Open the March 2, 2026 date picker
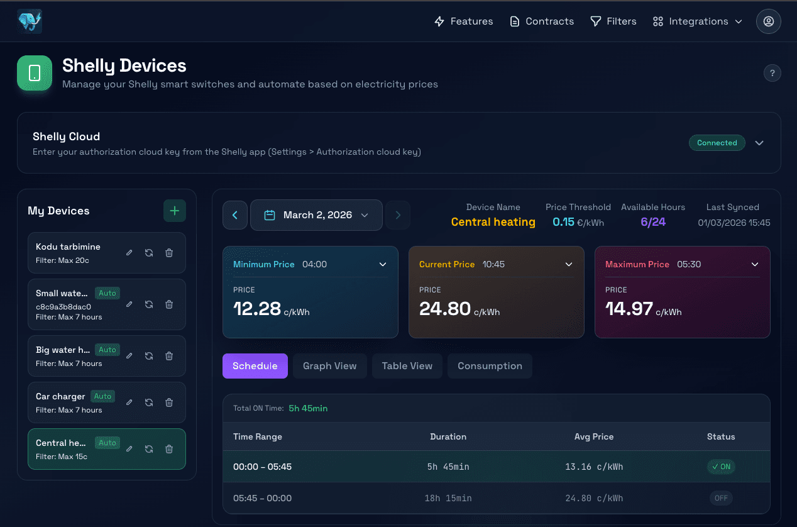 [316, 215]
